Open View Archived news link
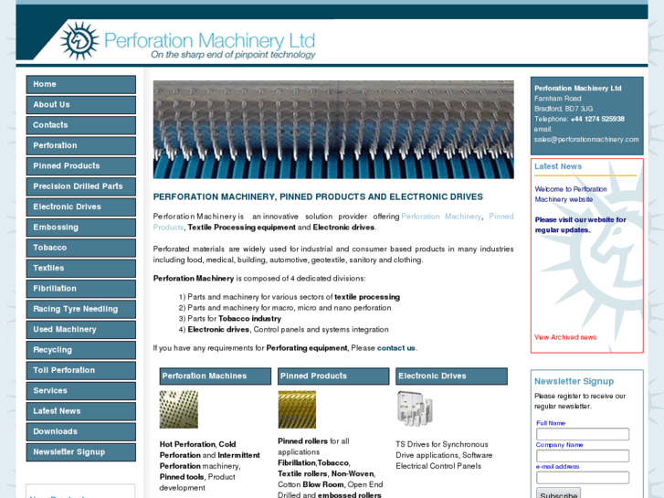 565,337
